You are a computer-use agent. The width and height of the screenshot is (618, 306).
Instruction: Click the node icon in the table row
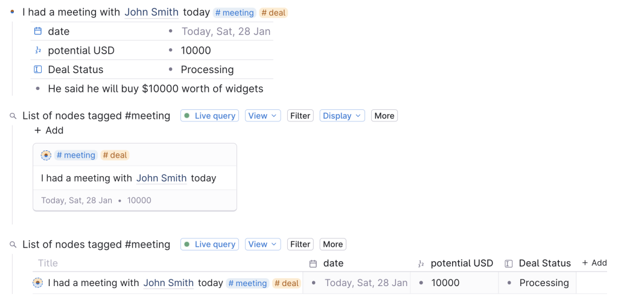pyautogui.click(x=38, y=282)
